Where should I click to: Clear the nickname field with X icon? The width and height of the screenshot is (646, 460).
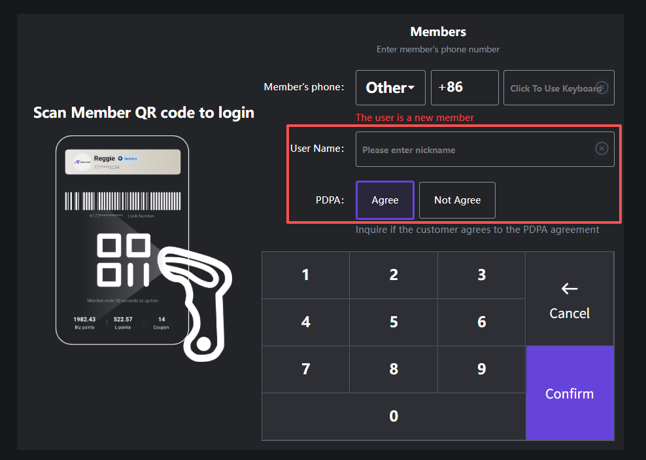point(602,149)
